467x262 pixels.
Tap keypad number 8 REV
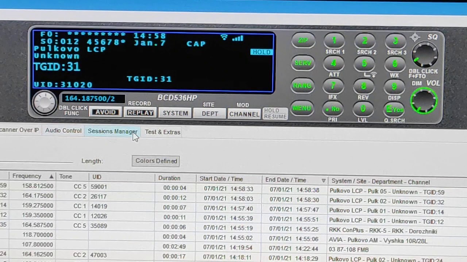coord(364,87)
